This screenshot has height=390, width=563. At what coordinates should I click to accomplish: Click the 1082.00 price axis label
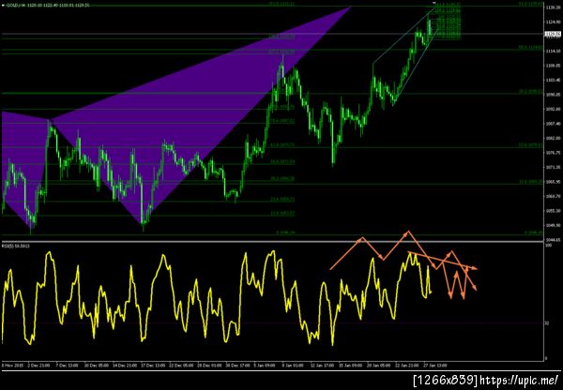click(553, 138)
